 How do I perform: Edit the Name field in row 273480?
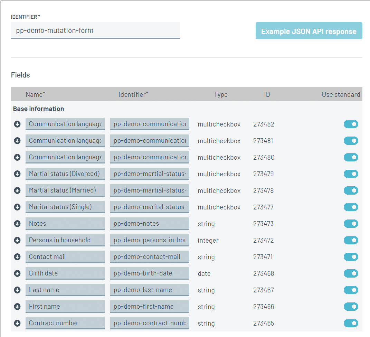pos(65,157)
